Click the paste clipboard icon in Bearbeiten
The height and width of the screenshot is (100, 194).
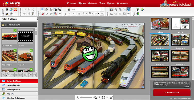pyautogui.click(x=33, y=14)
